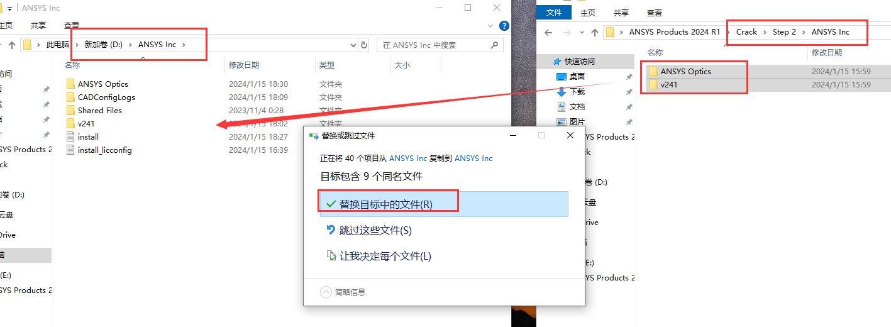This screenshot has height=327, width=891.
Task: Open Quick Access Toolbar dropdown in left title bar
Action: point(10,8)
